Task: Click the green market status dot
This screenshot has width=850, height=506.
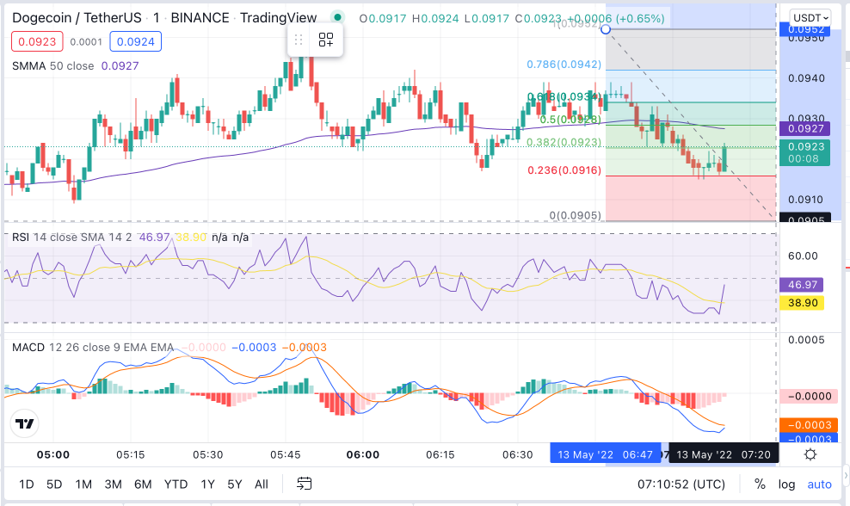Action: pyautogui.click(x=338, y=17)
